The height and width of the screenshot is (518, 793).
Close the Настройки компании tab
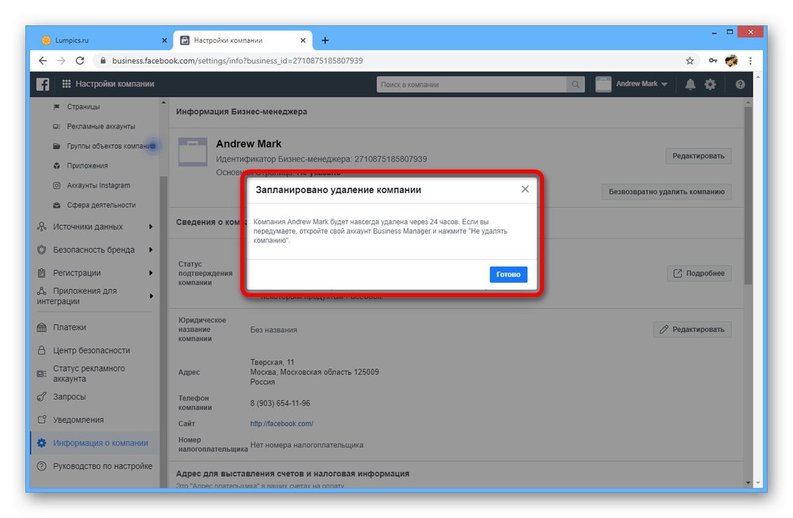point(303,40)
